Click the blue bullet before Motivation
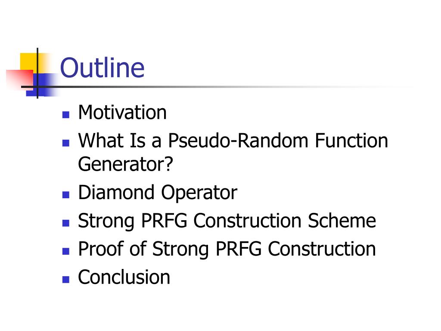The width and height of the screenshot is (441, 331). pos(66,115)
